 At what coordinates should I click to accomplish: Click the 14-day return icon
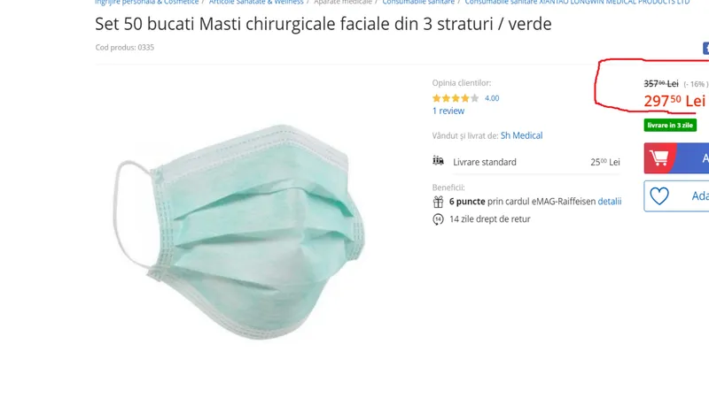tap(438, 219)
